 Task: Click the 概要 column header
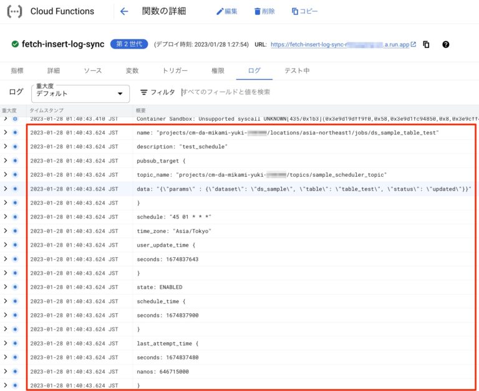141,110
